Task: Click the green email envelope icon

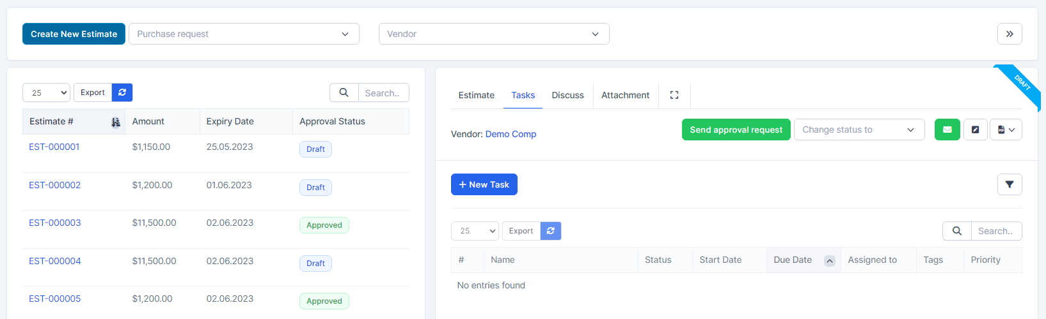Action: tap(947, 130)
